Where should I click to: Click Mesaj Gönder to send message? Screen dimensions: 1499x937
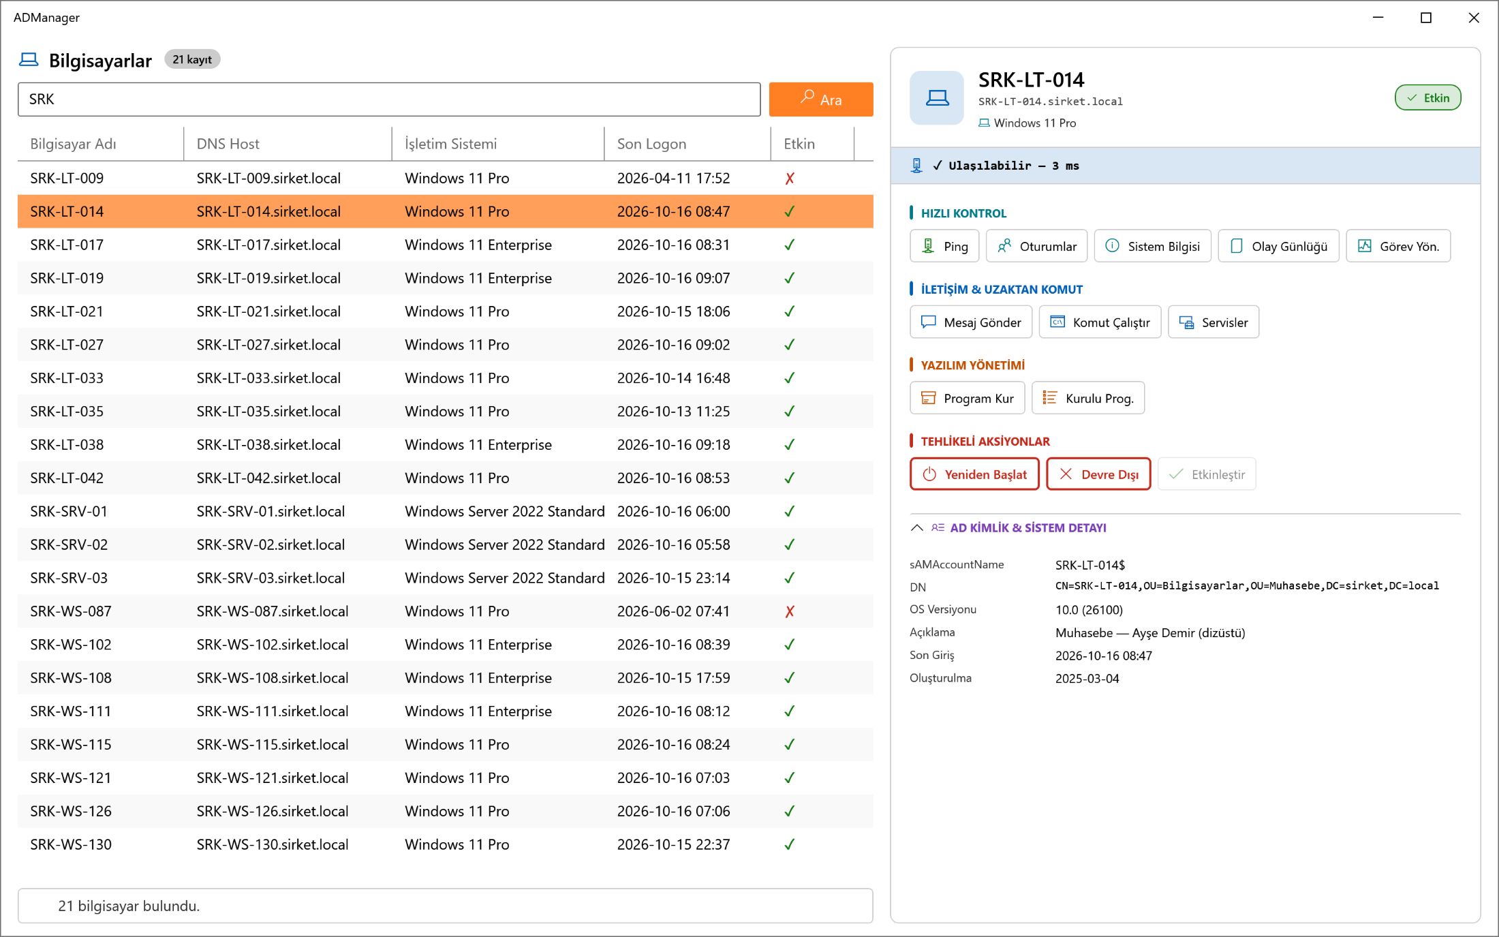coord(971,322)
